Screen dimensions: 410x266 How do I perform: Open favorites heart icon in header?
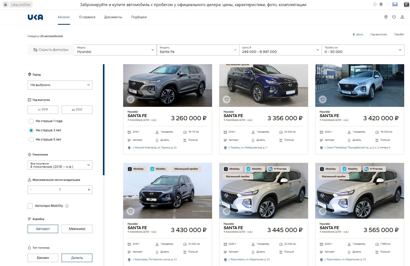click(x=394, y=17)
